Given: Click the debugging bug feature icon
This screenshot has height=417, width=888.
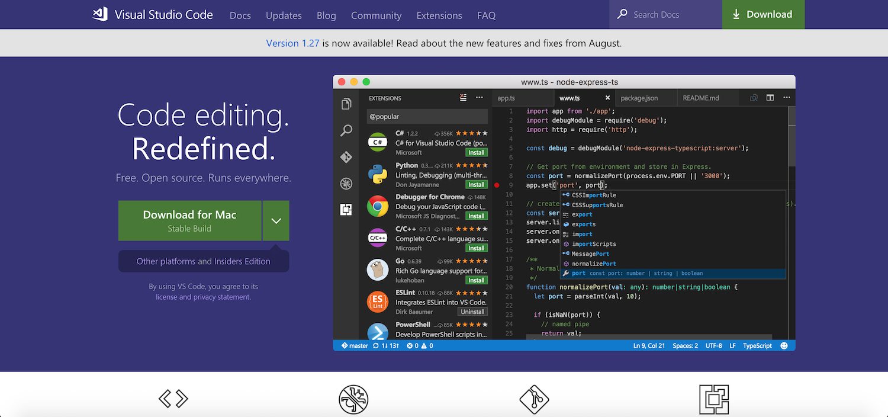Looking at the screenshot, I should point(353,399).
